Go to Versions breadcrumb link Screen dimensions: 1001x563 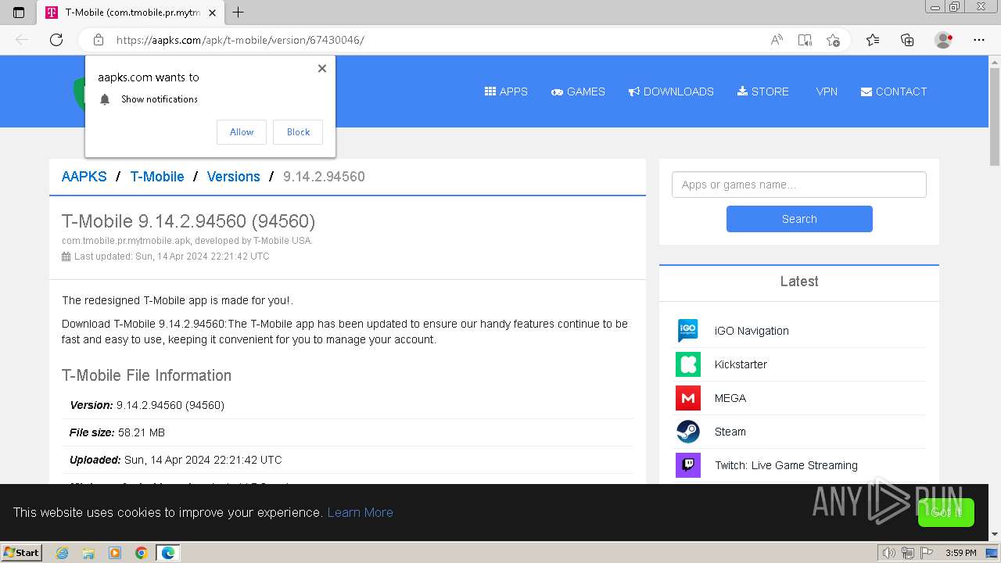point(233,177)
